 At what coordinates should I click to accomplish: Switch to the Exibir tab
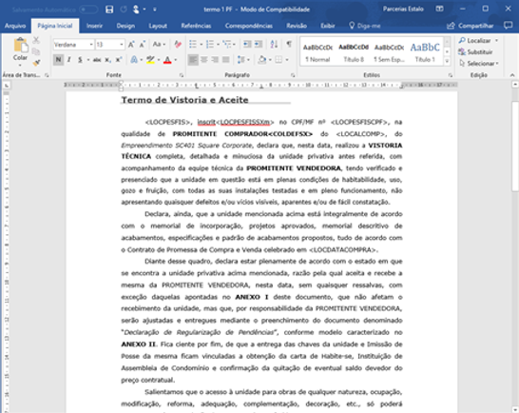pyautogui.click(x=328, y=26)
